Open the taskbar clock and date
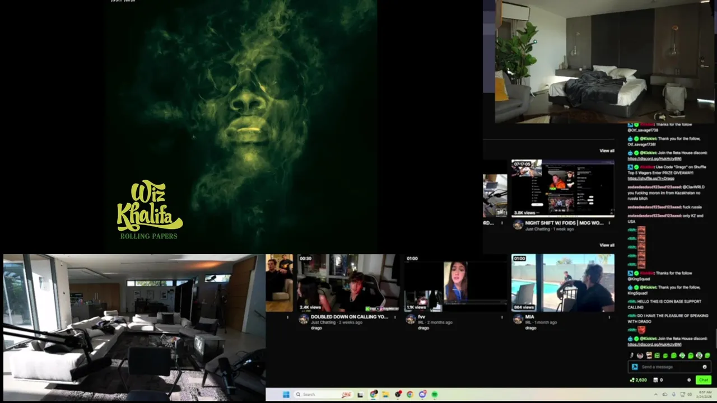 pos(705,394)
